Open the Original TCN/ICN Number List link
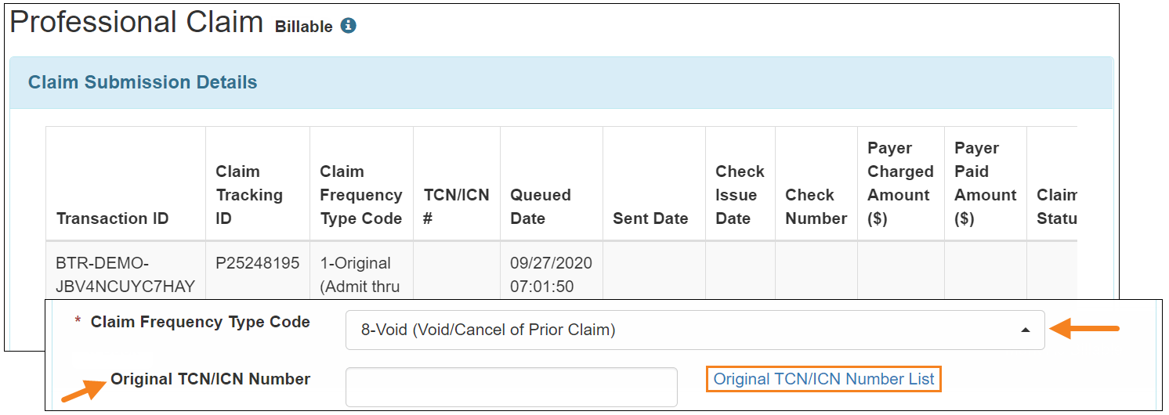The width and height of the screenshot is (1169, 415). [823, 379]
